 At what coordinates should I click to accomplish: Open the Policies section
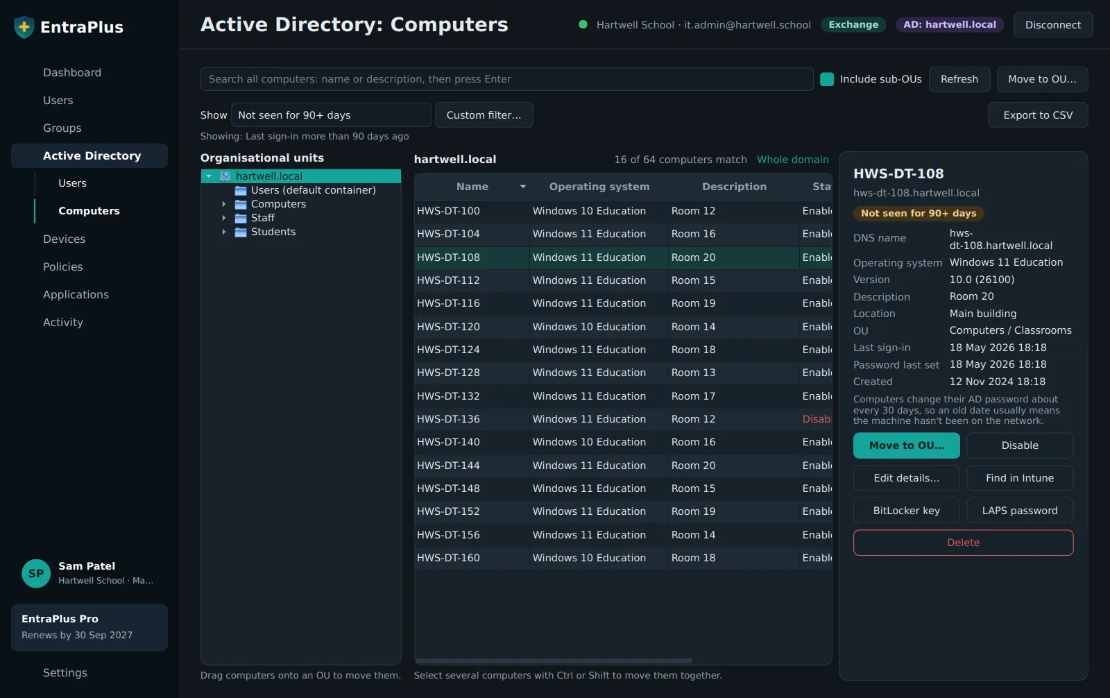(63, 267)
